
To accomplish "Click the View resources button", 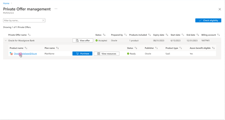I will pos(107,54).
